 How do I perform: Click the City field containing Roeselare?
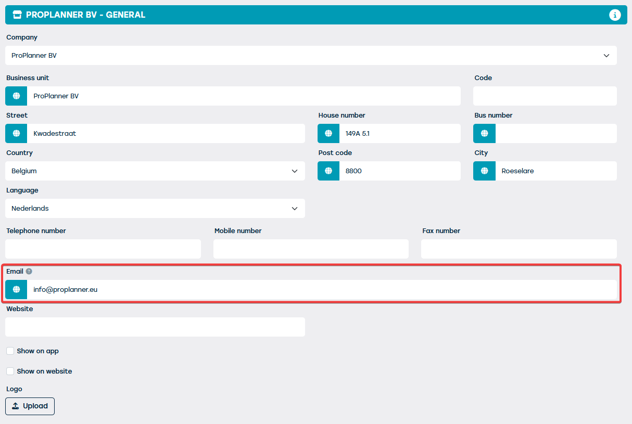(556, 171)
